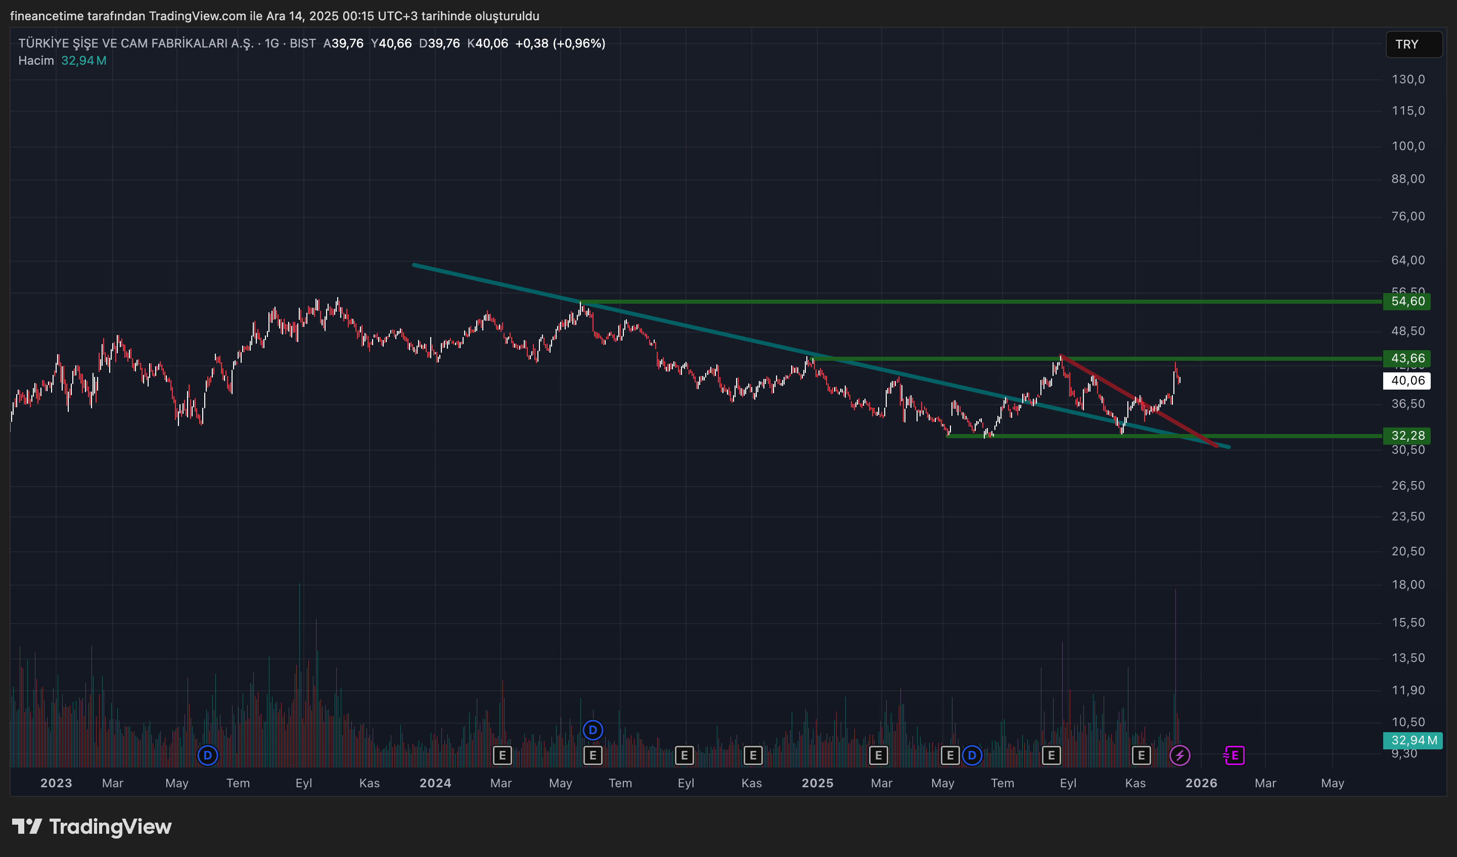Open the TradingView logo link

pyautogui.click(x=92, y=826)
